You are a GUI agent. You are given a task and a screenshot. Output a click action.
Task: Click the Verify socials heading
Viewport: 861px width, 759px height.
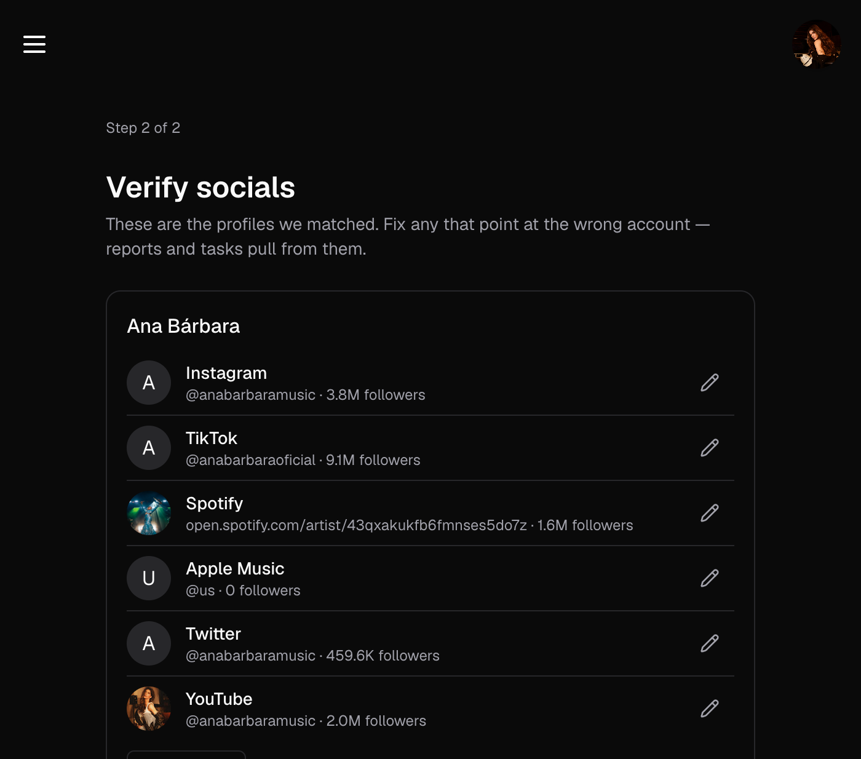coord(200,188)
